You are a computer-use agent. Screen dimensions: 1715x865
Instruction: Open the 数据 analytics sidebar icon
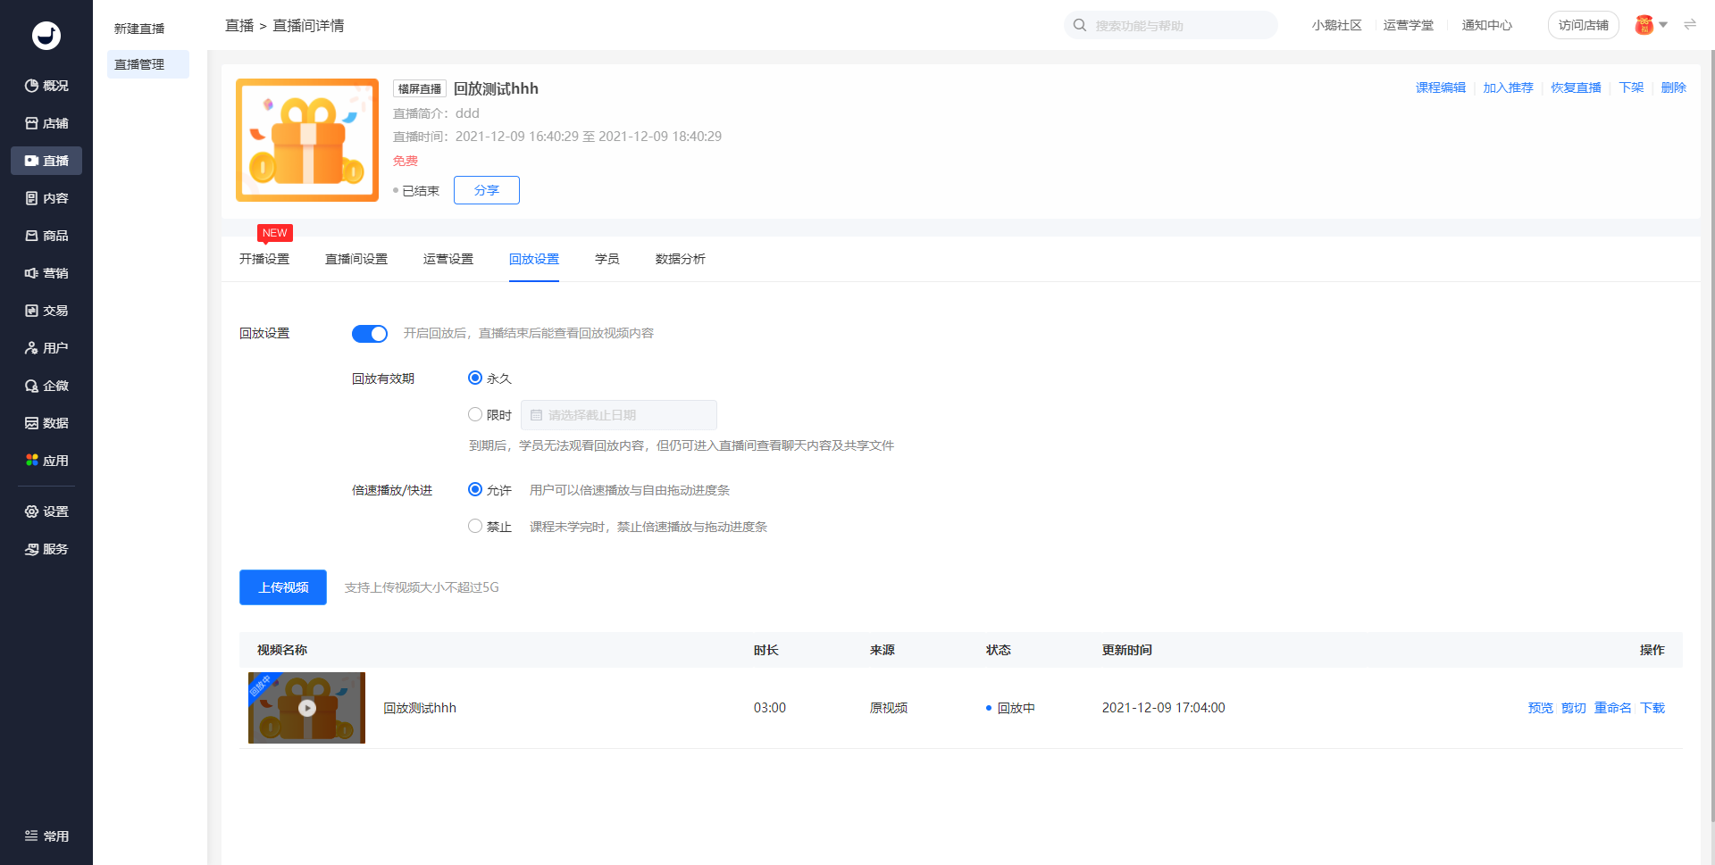coord(46,423)
